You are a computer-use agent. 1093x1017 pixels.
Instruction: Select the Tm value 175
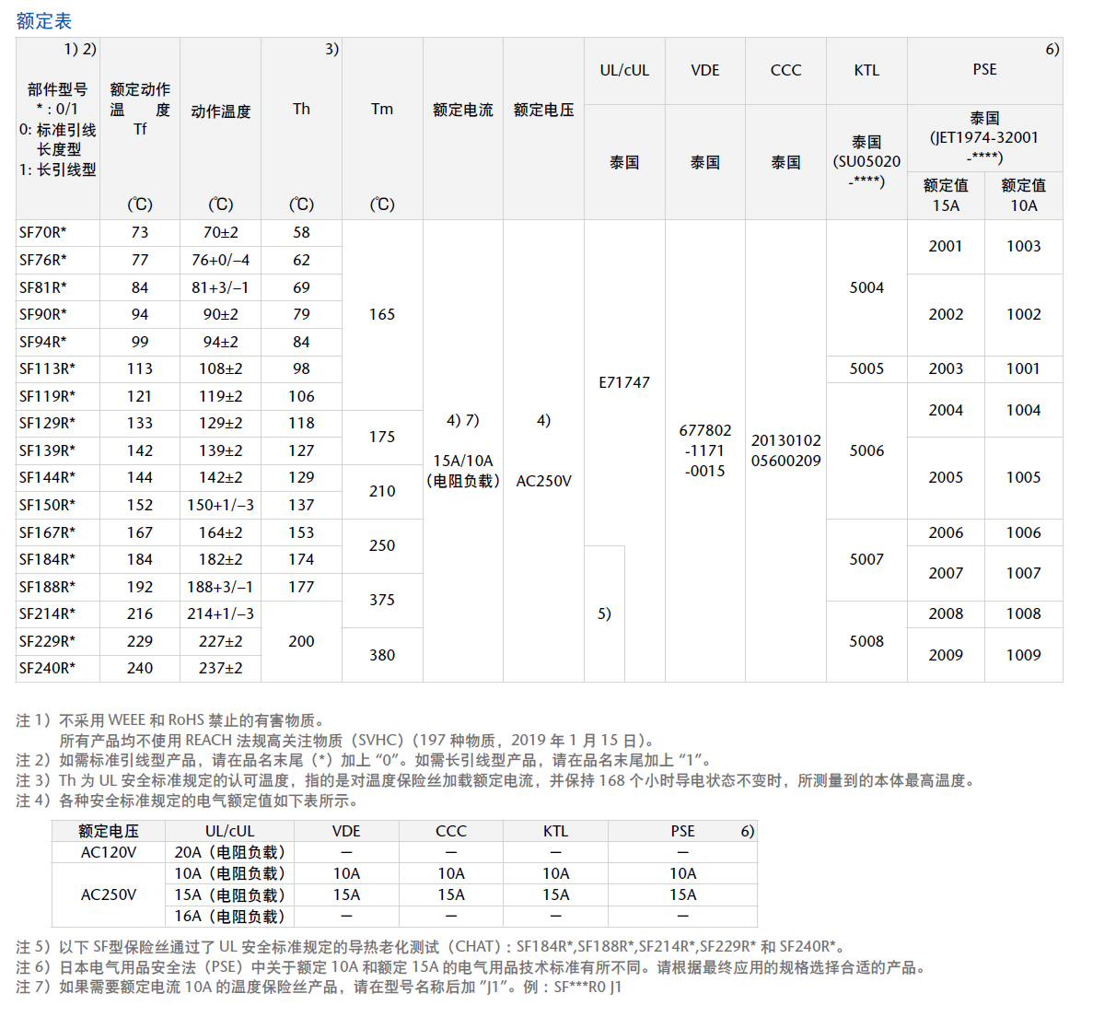pos(382,438)
